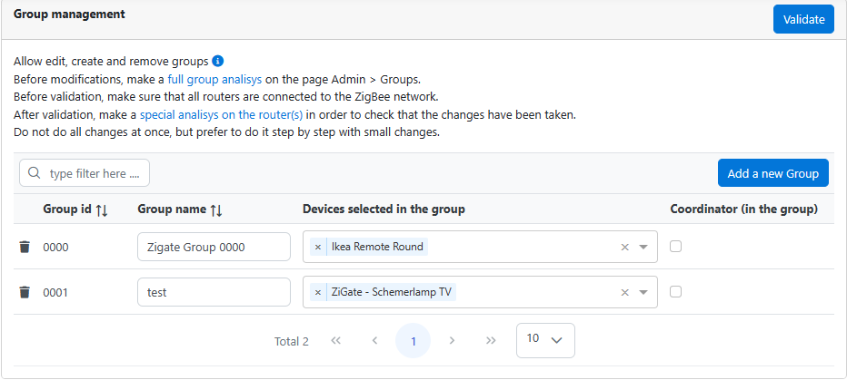
Task: Click the info icon beside "remove groups"
Action: (218, 61)
